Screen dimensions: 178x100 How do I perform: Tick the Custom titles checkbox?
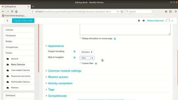81,63
